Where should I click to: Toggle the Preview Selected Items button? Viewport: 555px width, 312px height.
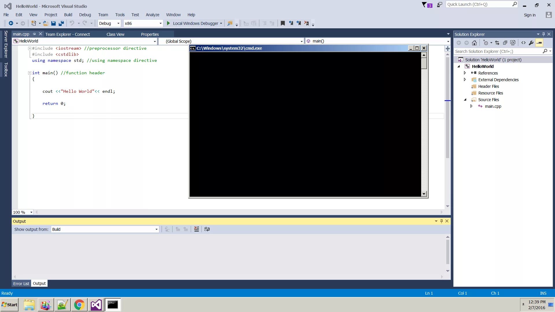pyautogui.click(x=539, y=43)
